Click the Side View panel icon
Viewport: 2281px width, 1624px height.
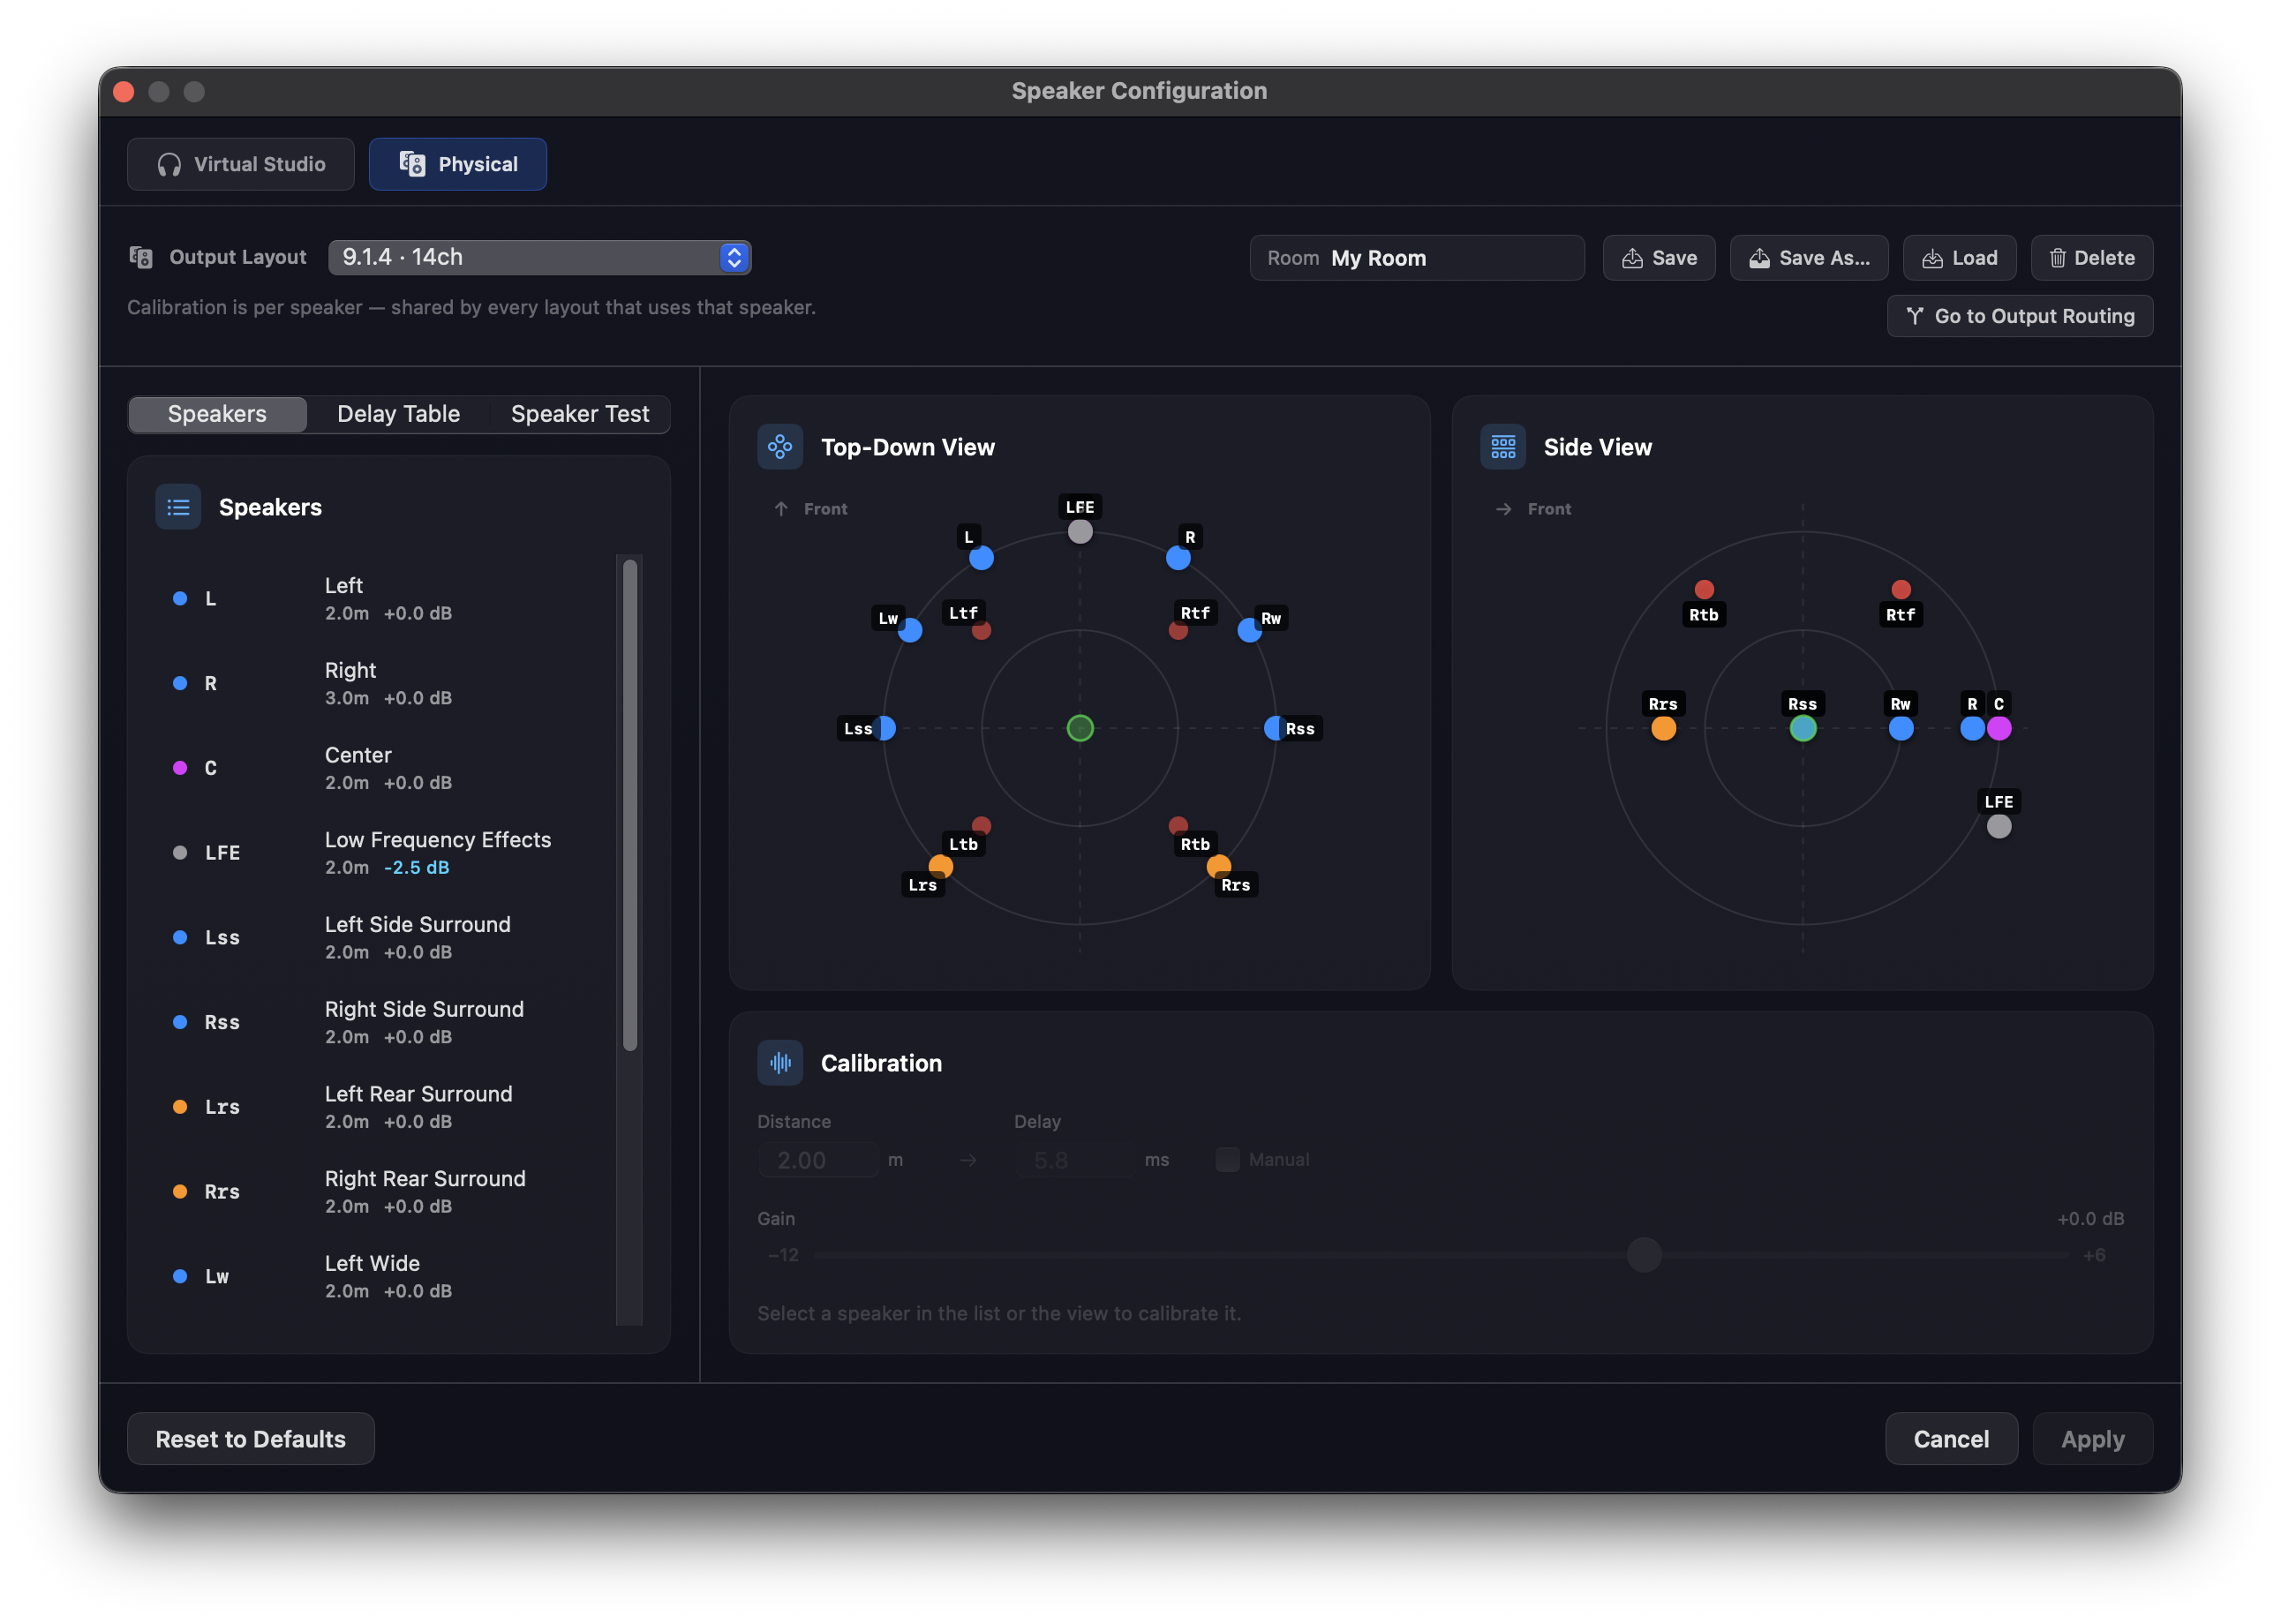1503,447
